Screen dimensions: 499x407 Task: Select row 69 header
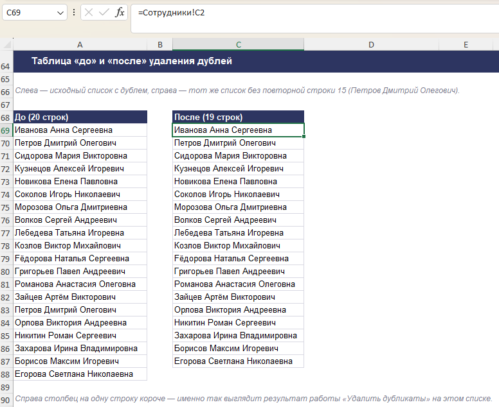(x=5, y=130)
